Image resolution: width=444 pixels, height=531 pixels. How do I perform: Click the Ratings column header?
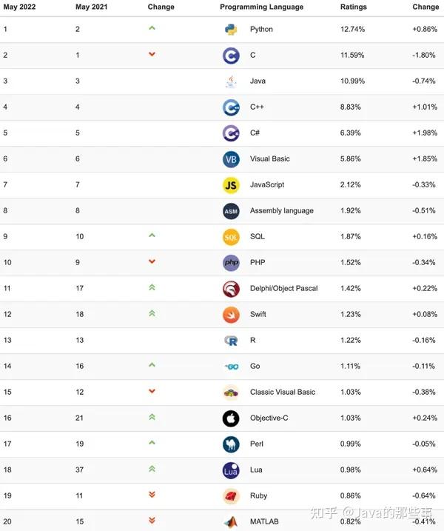click(x=353, y=7)
